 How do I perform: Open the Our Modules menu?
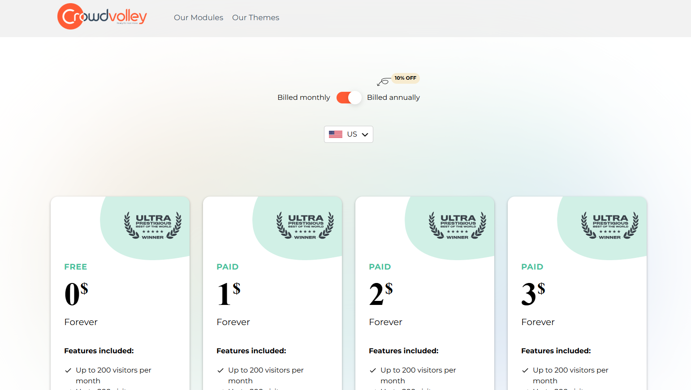pos(199,17)
